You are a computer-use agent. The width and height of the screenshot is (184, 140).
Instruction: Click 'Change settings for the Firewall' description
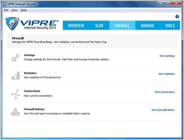coord(66,60)
